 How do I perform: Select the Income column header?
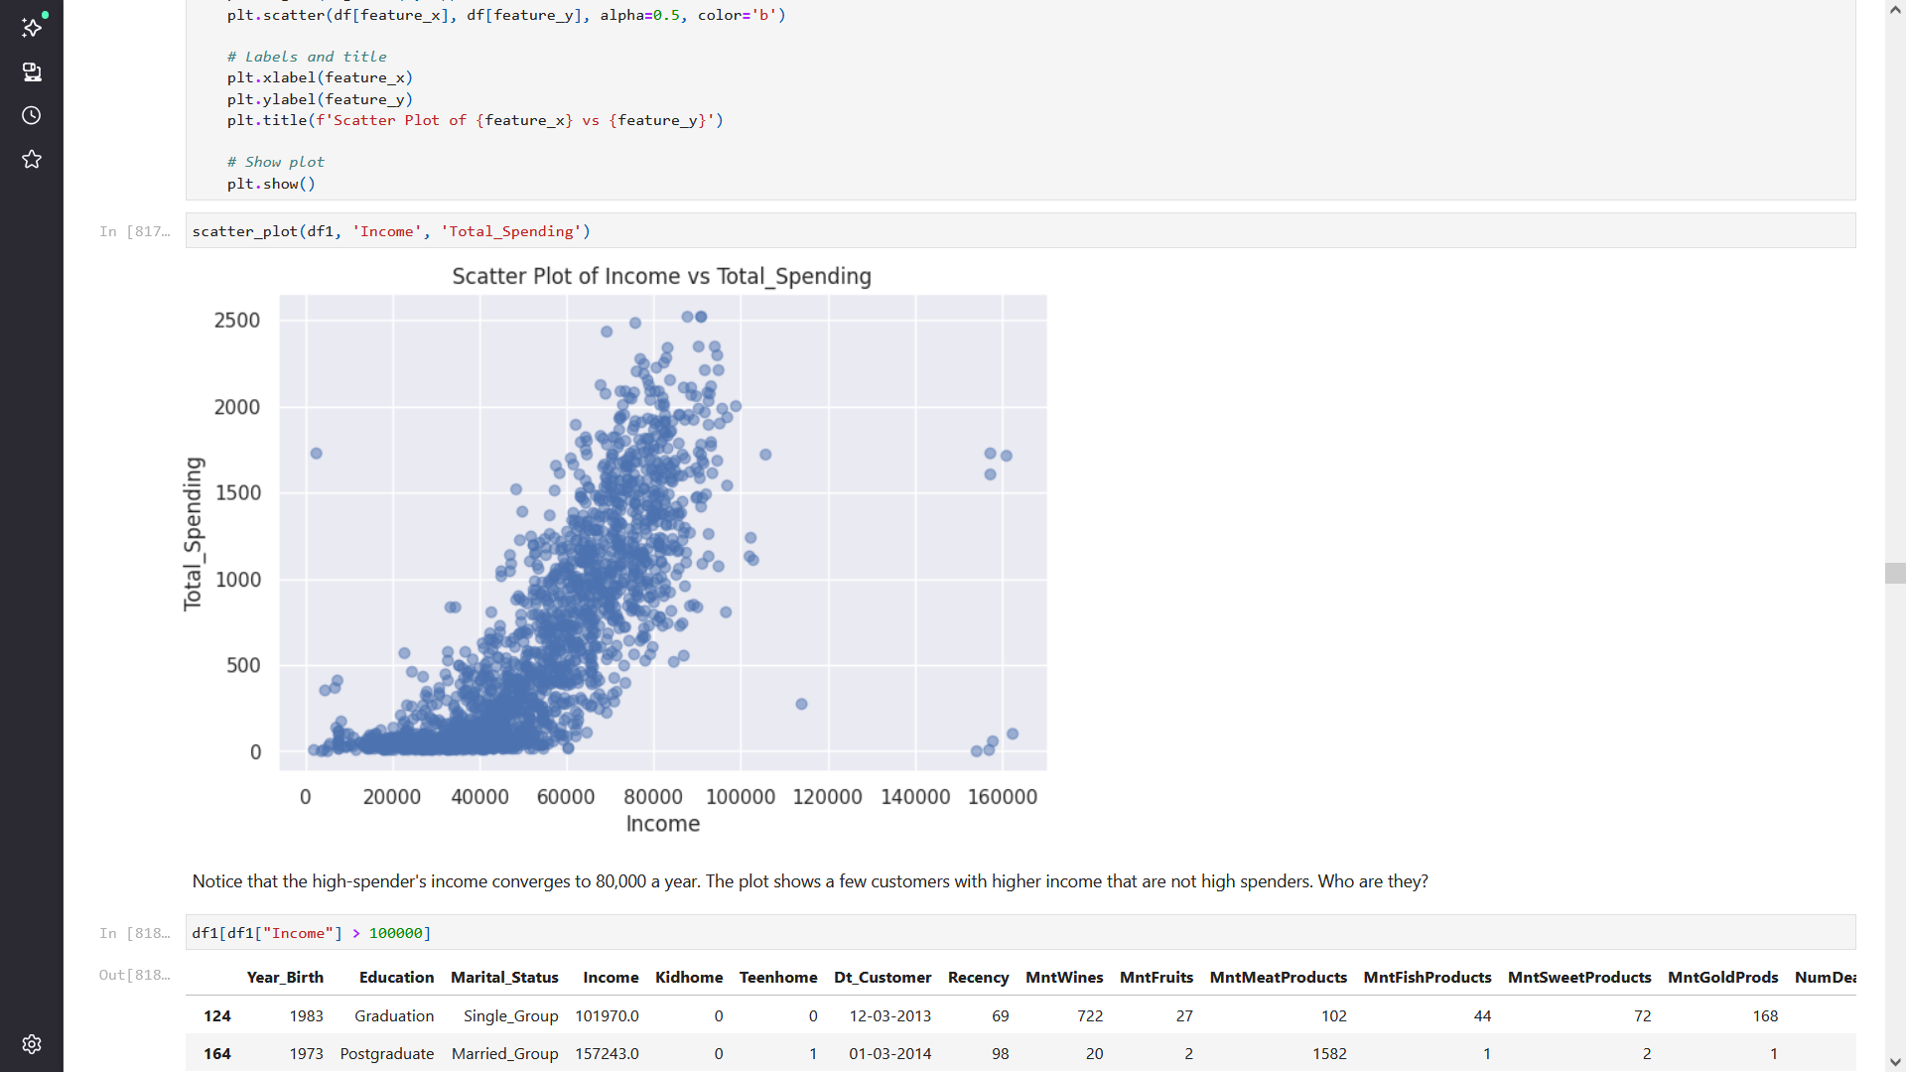point(611,977)
